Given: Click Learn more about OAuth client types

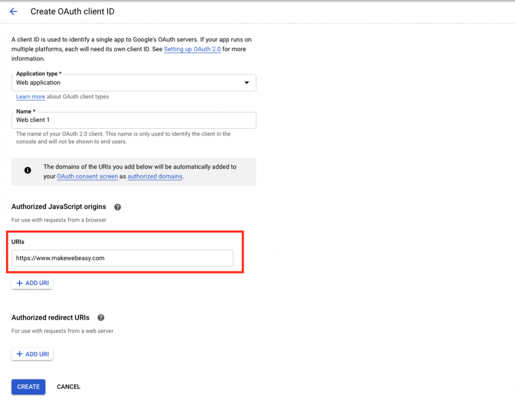Looking at the screenshot, I should [30, 96].
